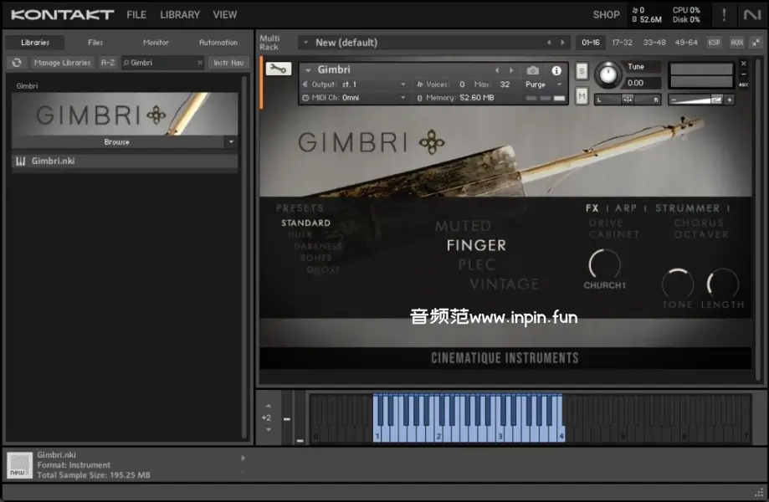Enable the DRIVE effect
Viewport: 769px width, 502px height.
coord(606,223)
